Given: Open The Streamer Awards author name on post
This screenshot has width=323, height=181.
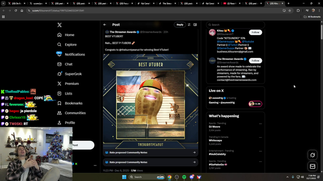Looking at the screenshot, I should [123, 32].
